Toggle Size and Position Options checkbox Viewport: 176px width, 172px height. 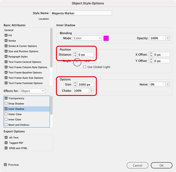[6, 51]
